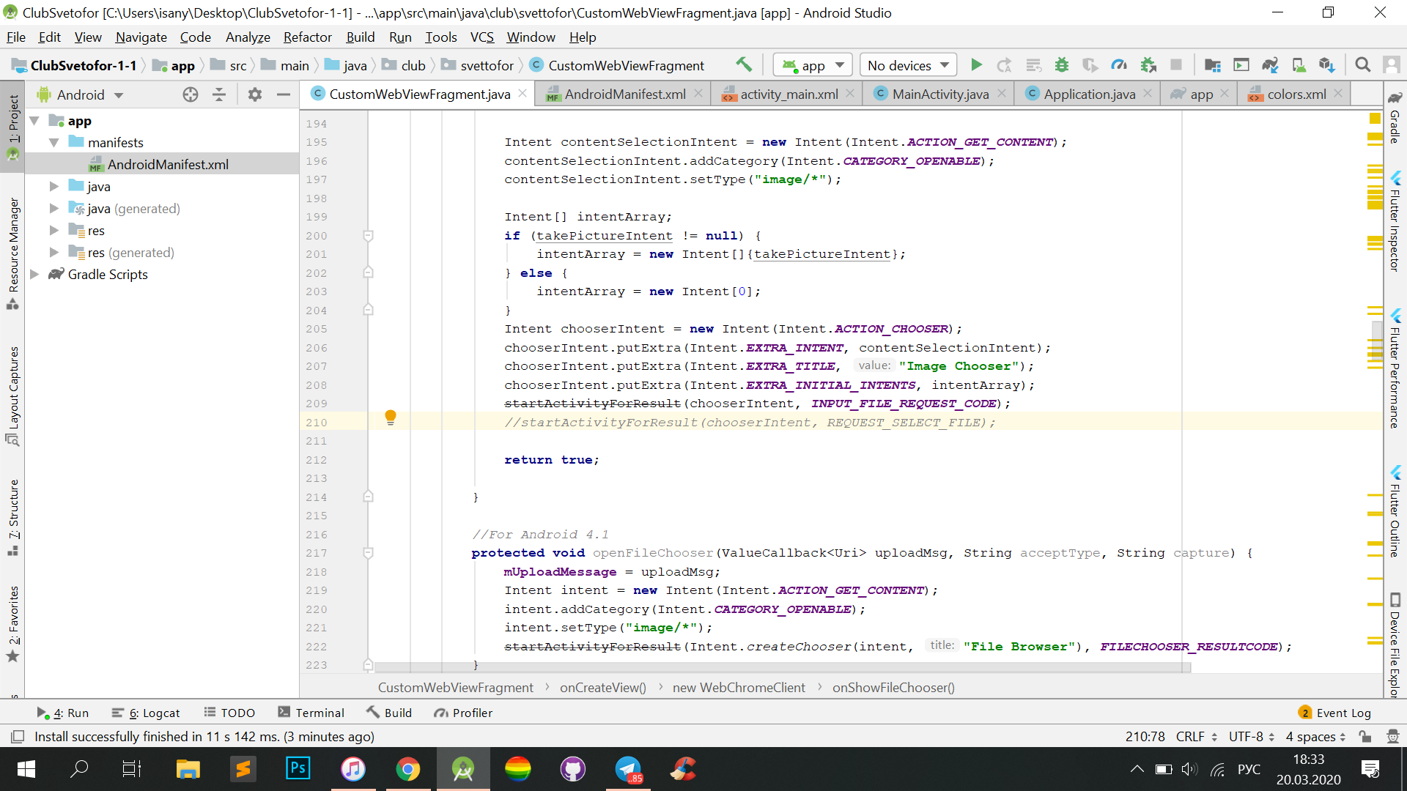
Task: Open the Android profiler gauge icon
Action: [1119, 65]
